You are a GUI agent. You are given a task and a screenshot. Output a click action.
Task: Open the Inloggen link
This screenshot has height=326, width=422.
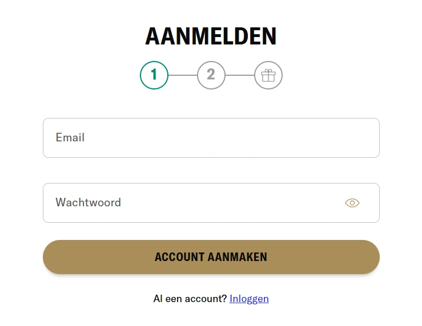(x=249, y=299)
